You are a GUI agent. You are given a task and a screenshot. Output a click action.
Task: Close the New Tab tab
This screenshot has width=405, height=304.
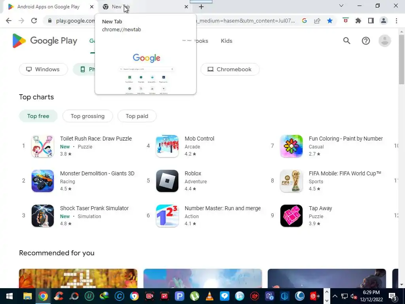click(186, 7)
